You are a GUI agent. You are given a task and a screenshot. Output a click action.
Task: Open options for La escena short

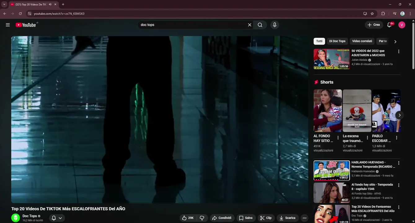pyautogui.click(x=367, y=138)
